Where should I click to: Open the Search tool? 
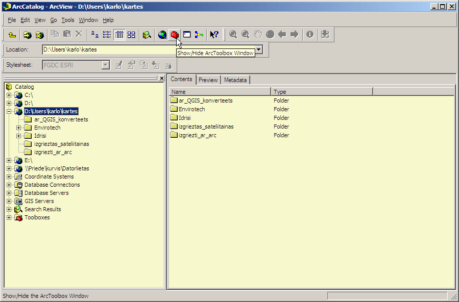(147, 35)
